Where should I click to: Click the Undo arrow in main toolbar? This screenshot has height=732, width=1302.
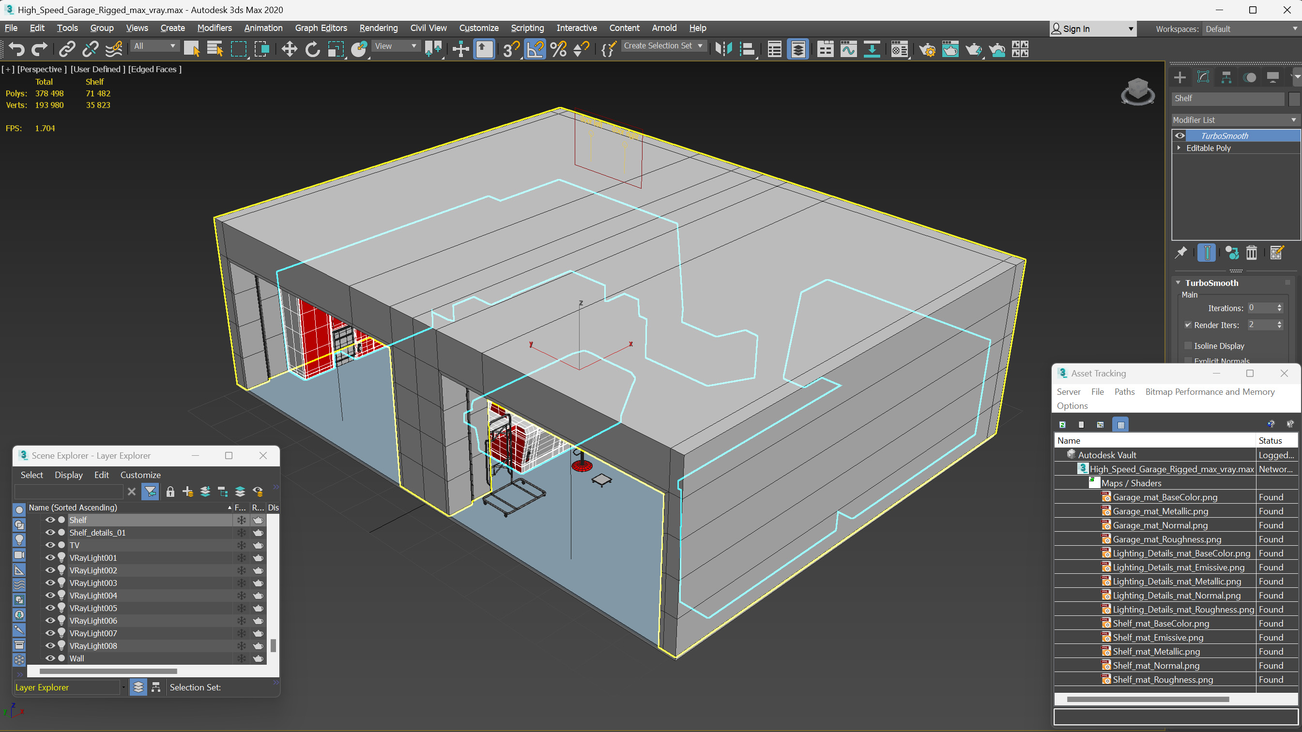[x=16, y=49]
